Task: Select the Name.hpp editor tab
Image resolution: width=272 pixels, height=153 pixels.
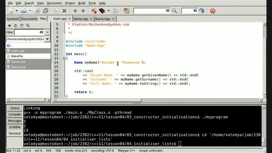Action: click(x=102, y=19)
